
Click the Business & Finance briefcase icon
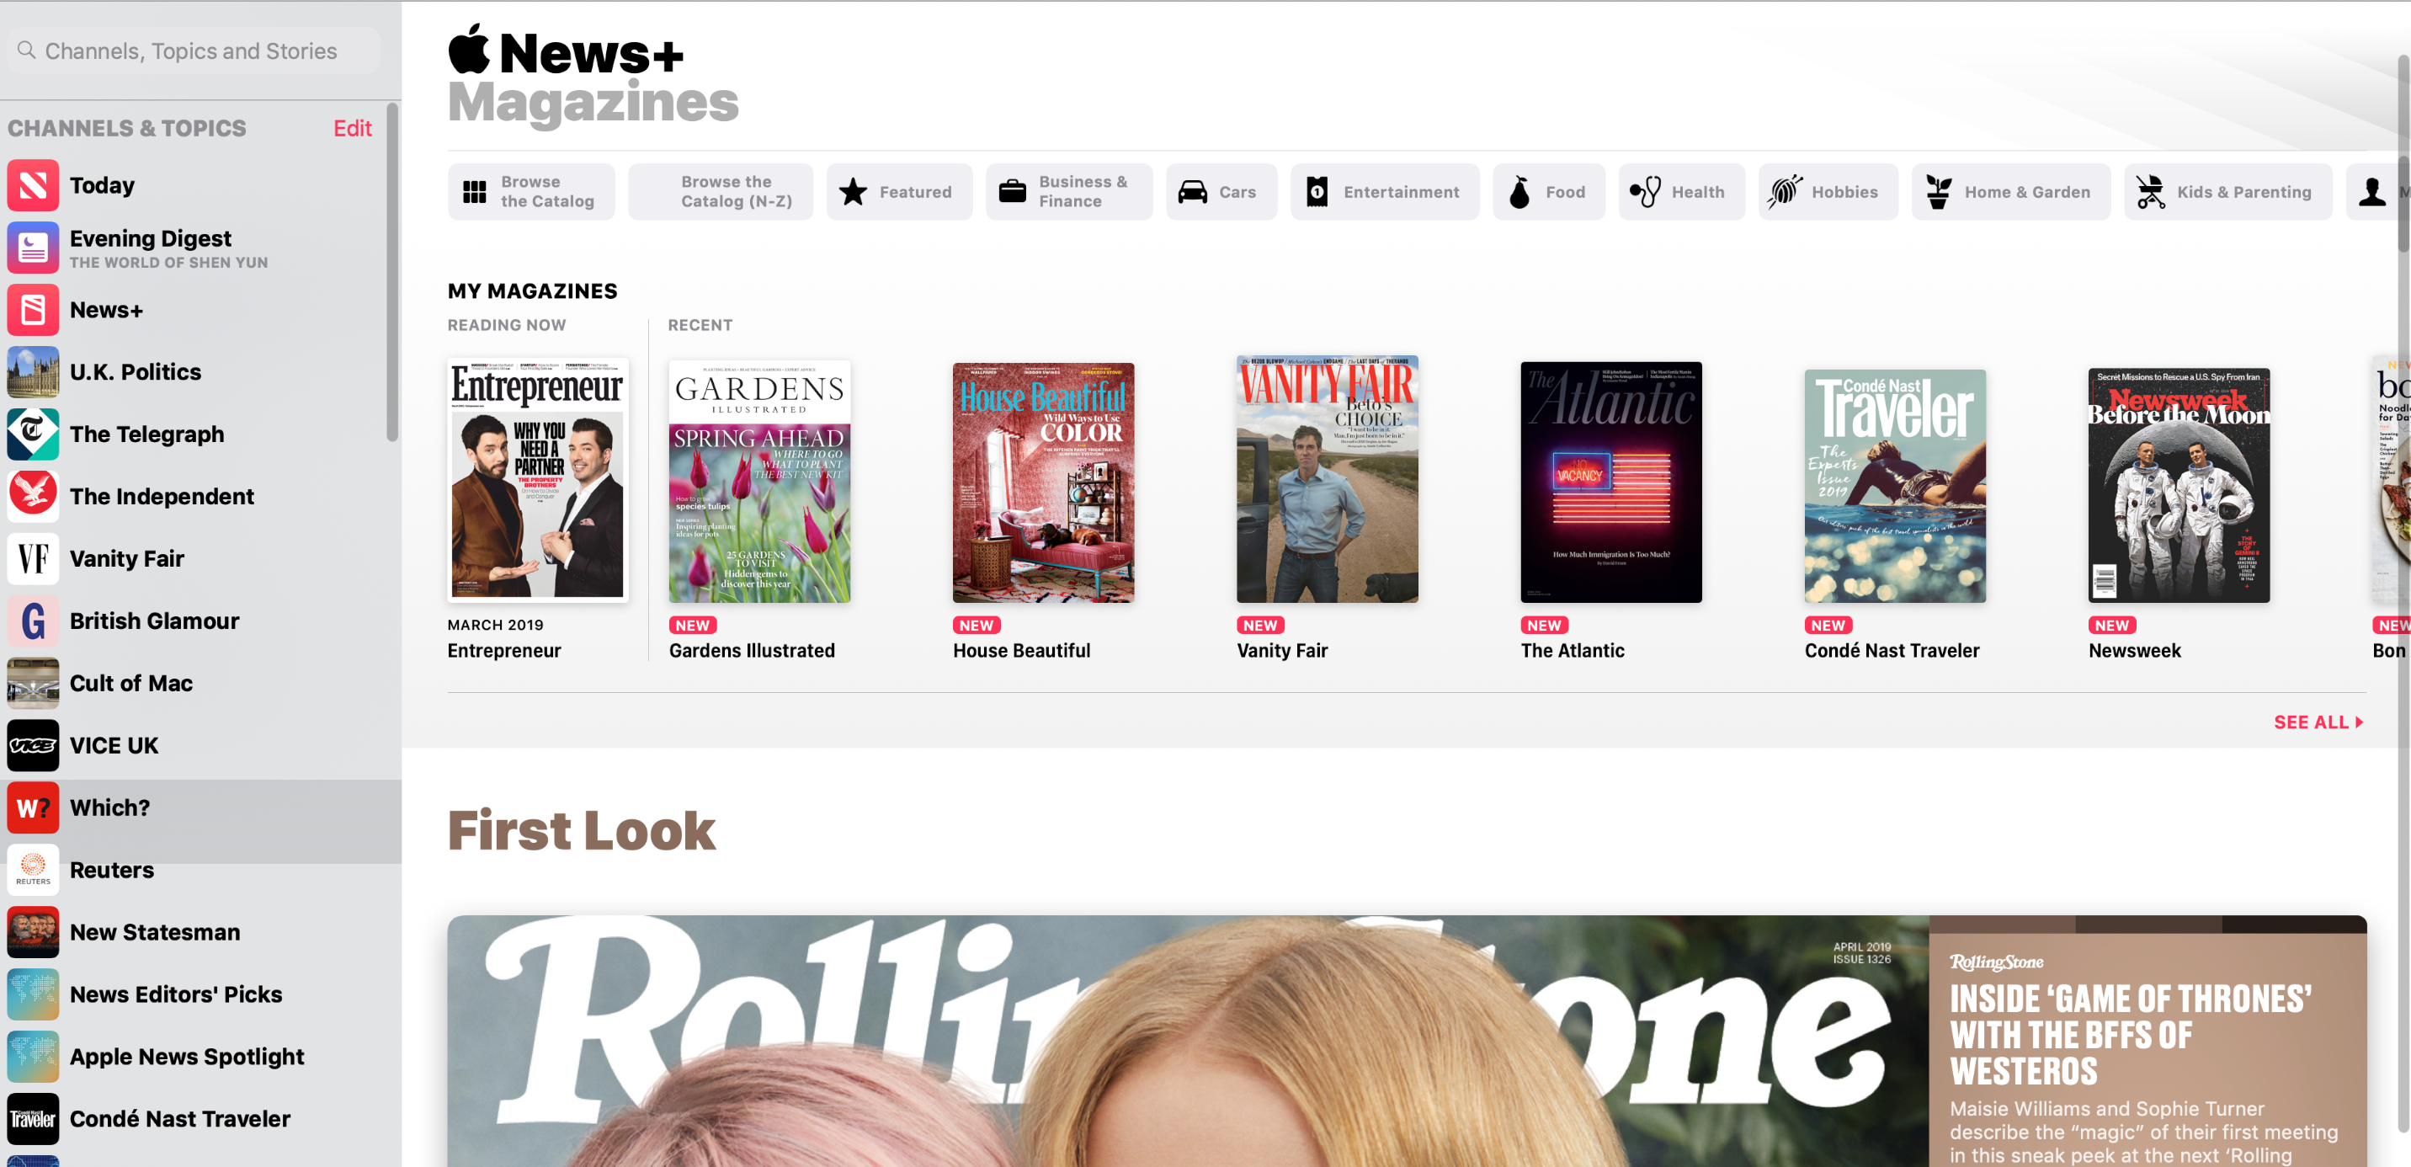click(x=1013, y=192)
